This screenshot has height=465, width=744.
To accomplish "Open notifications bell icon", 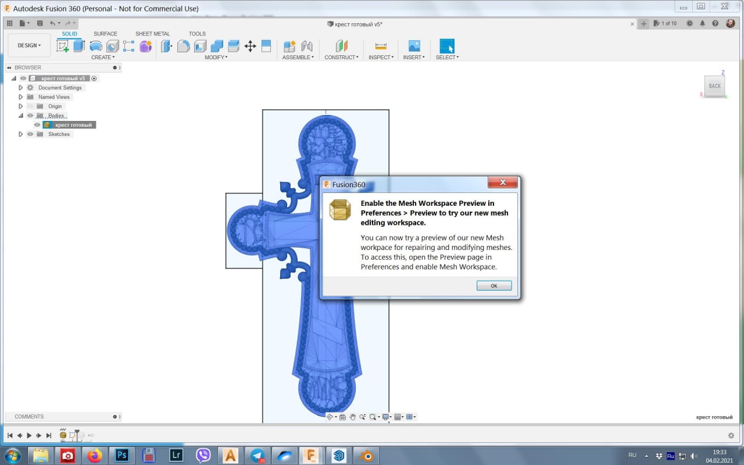I will (x=702, y=23).
